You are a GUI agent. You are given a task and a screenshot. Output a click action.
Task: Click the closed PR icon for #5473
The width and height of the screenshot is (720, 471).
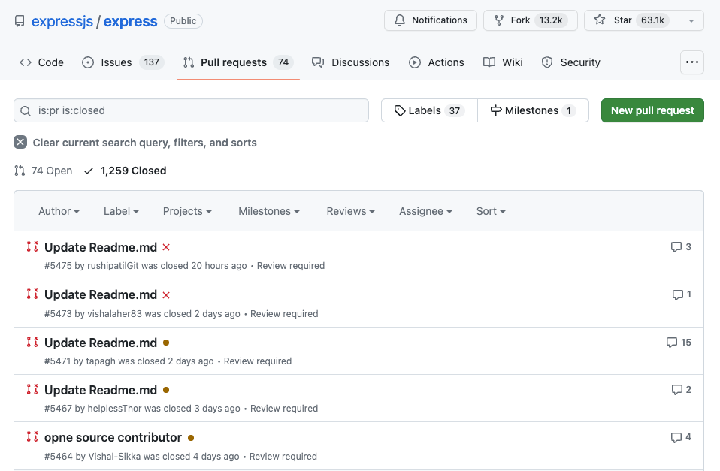pos(32,294)
